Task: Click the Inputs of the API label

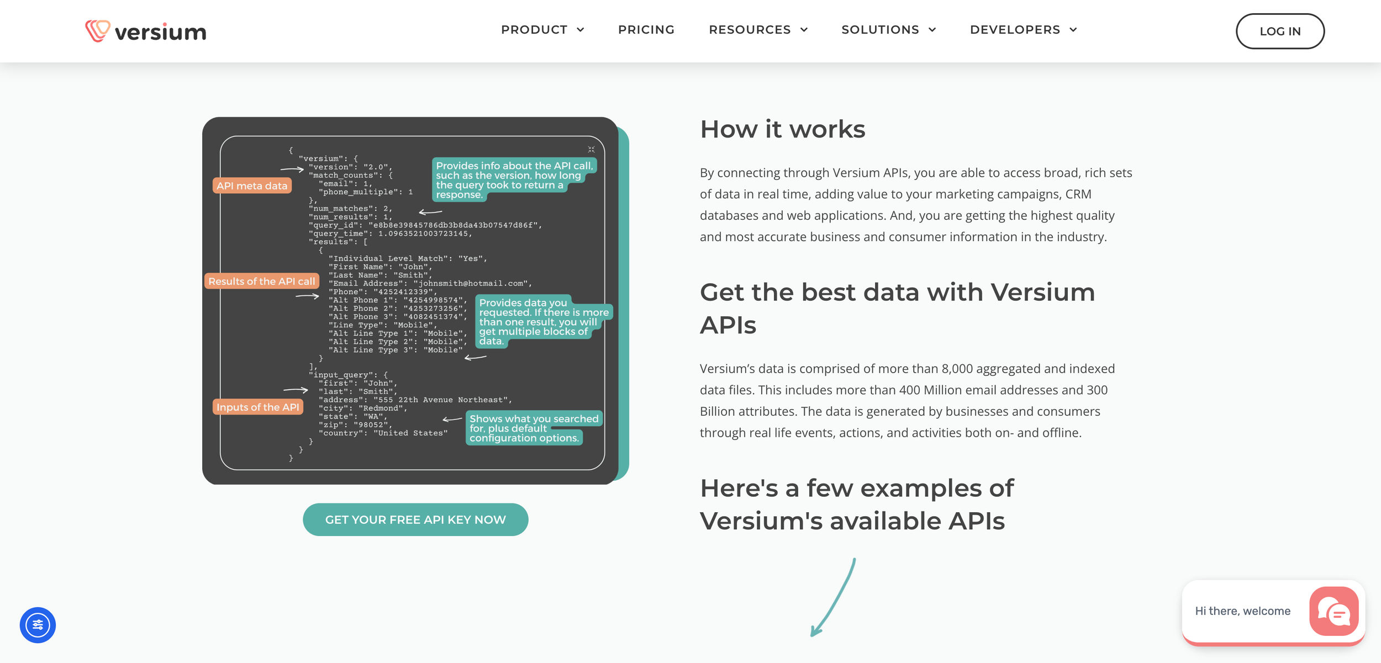Action: click(257, 407)
